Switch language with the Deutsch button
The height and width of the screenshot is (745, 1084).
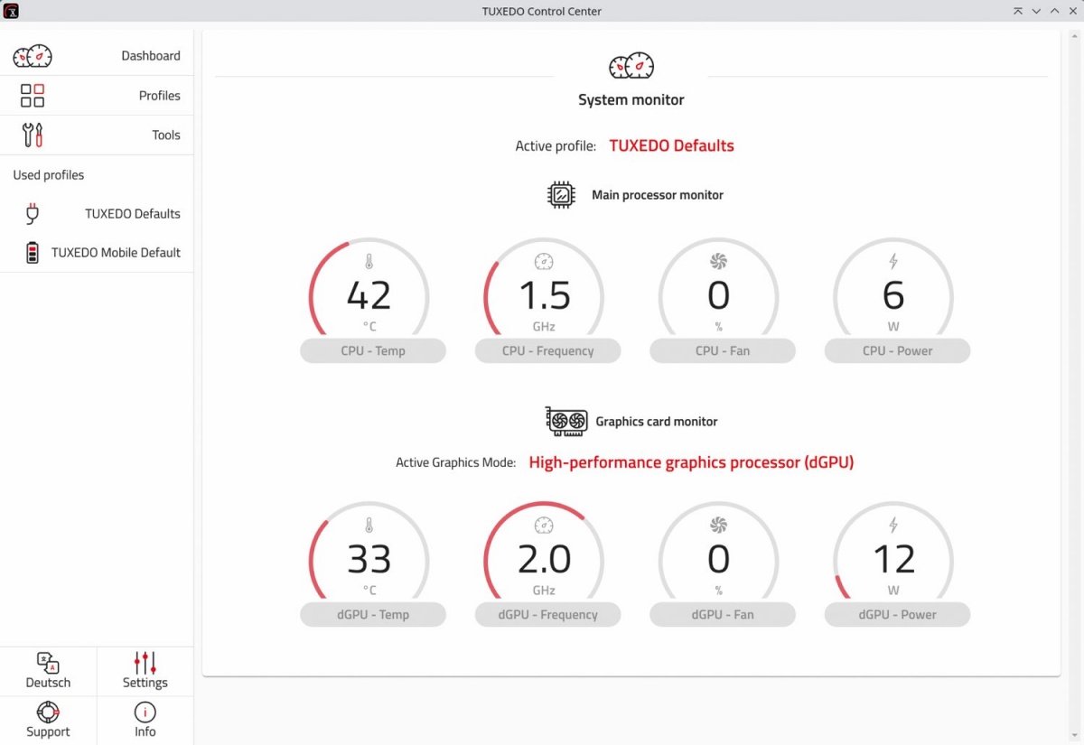48,672
